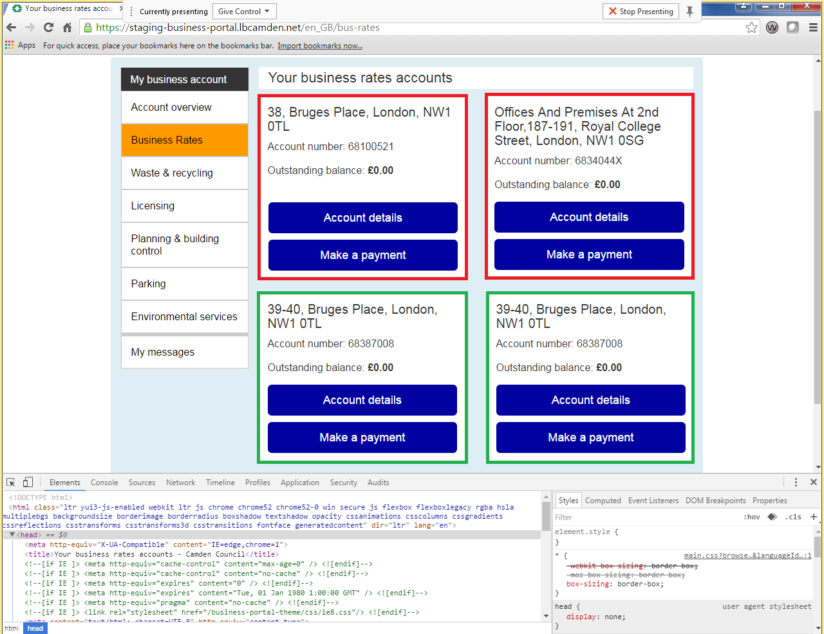Activate the DevTools inspect element picker
This screenshot has width=824, height=634.
[11, 482]
